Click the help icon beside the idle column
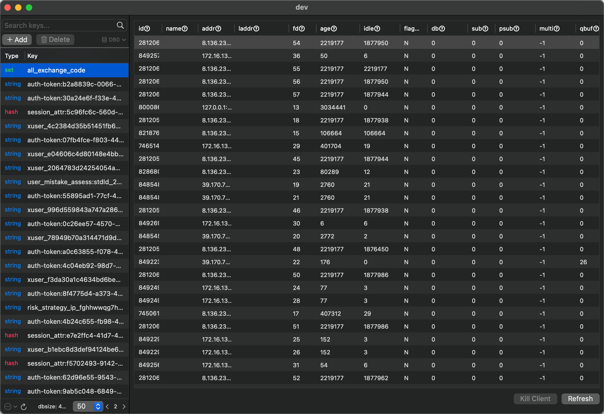This screenshot has width=604, height=414. 377,28
